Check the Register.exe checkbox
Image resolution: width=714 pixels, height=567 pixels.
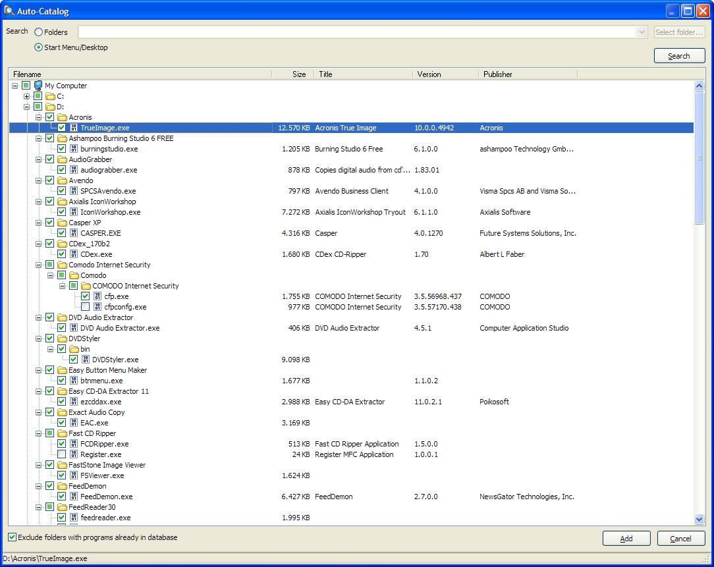(61, 454)
